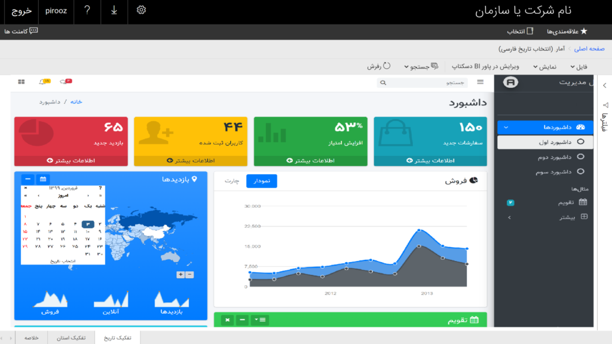Open the grid apps icon

21,81
